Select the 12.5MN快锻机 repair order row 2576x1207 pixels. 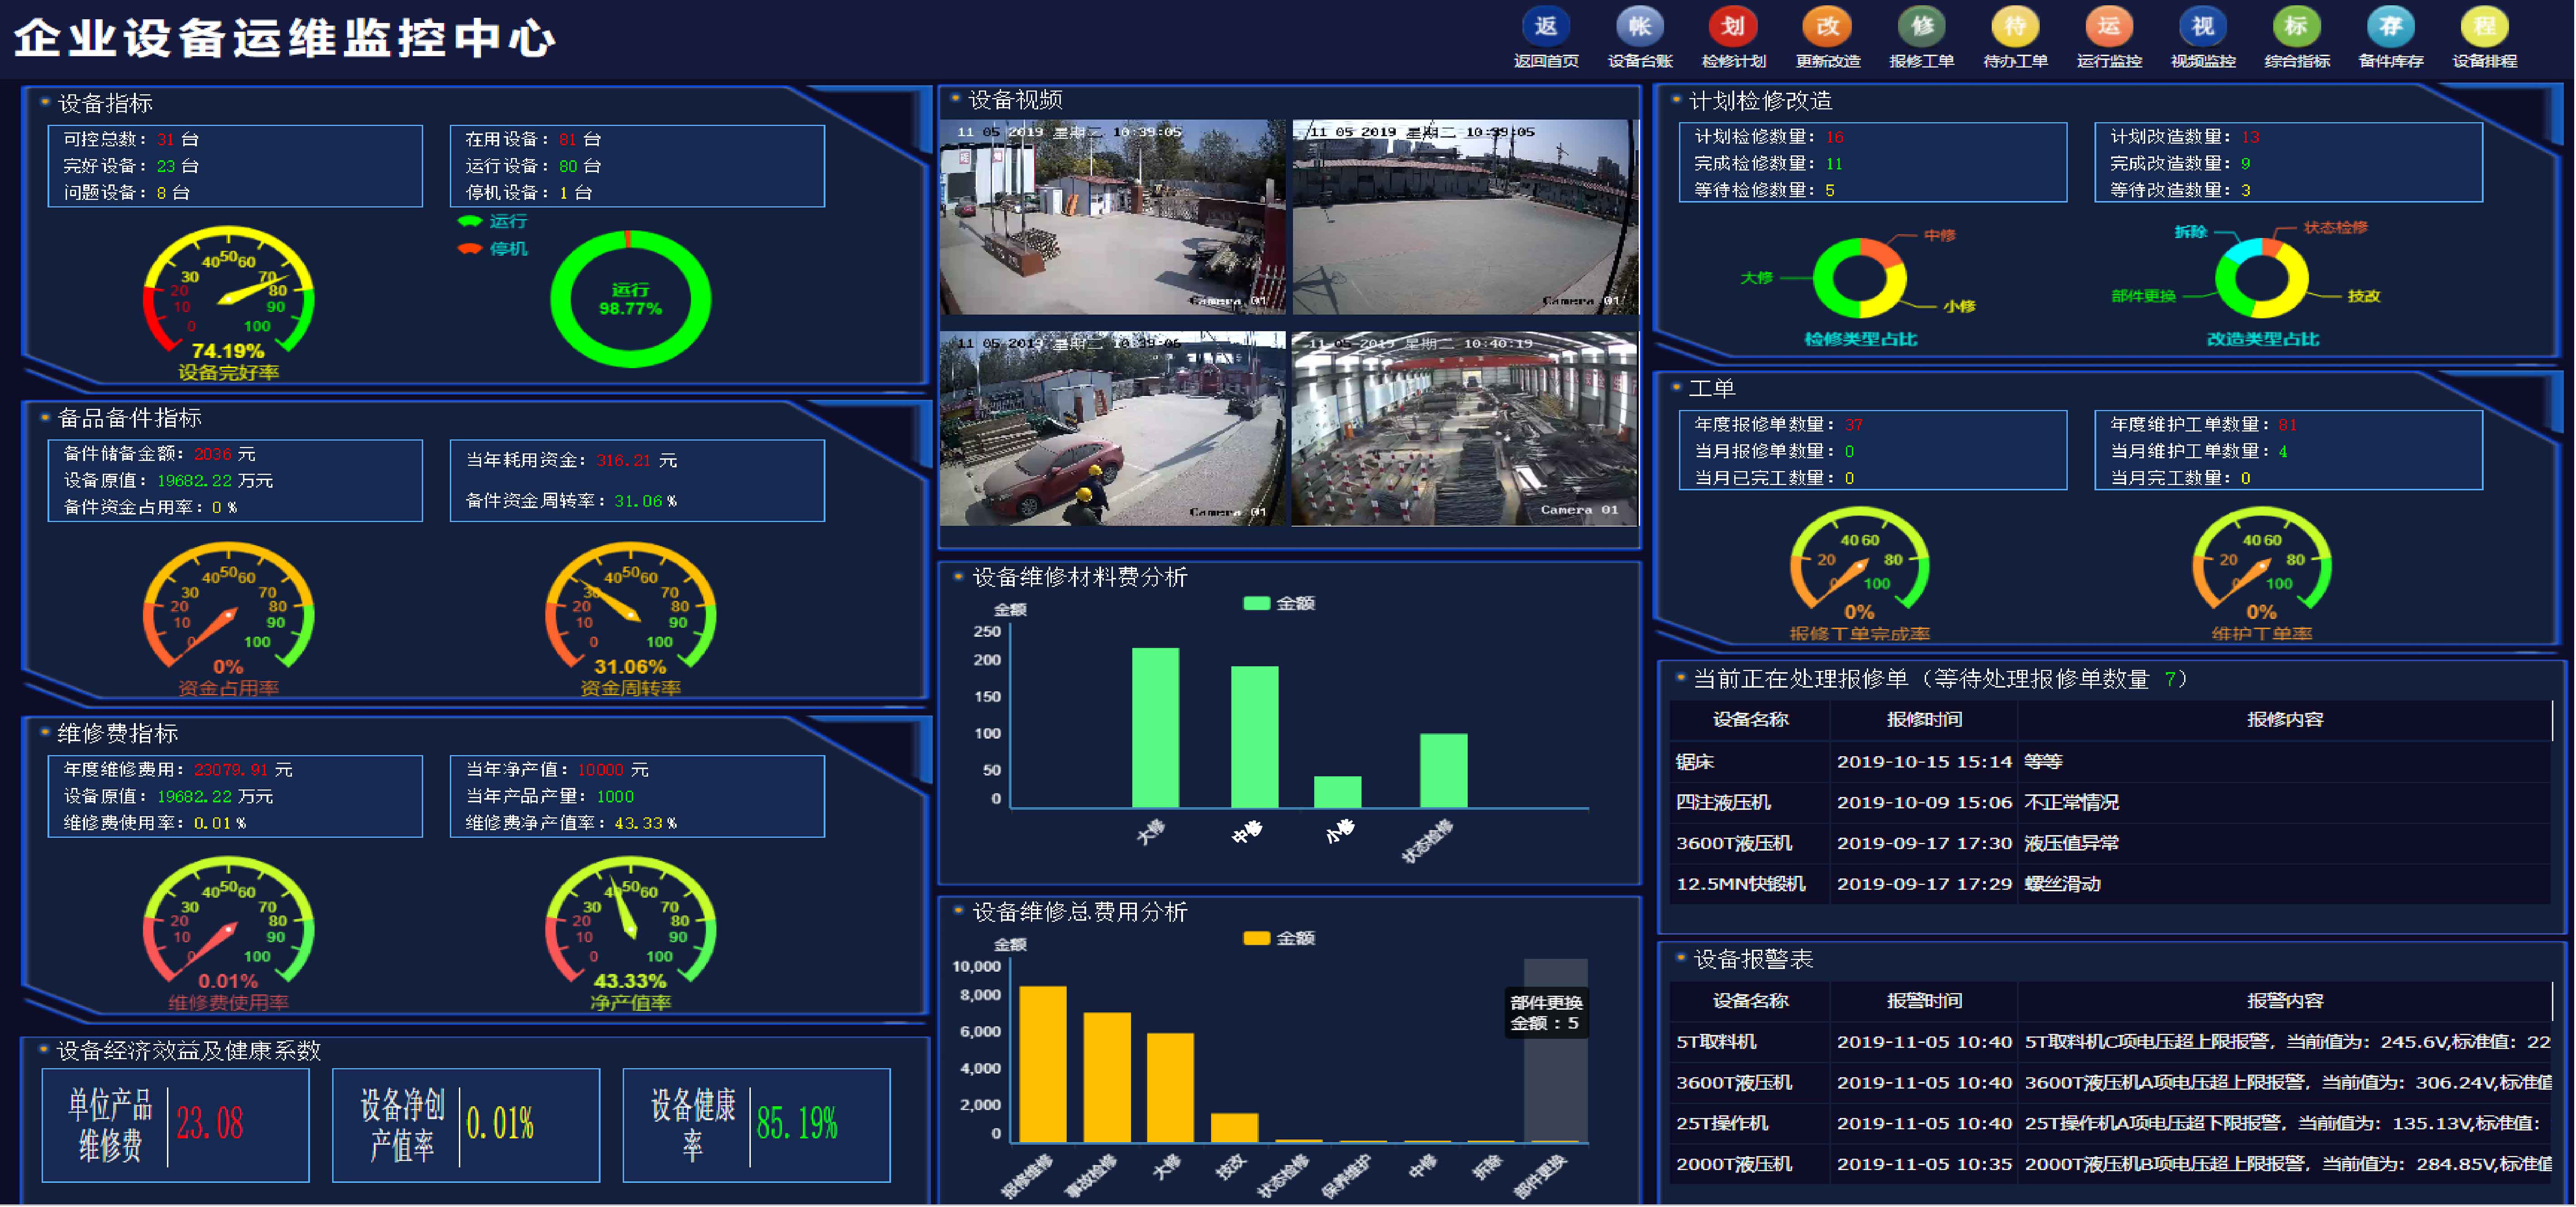coord(2110,884)
